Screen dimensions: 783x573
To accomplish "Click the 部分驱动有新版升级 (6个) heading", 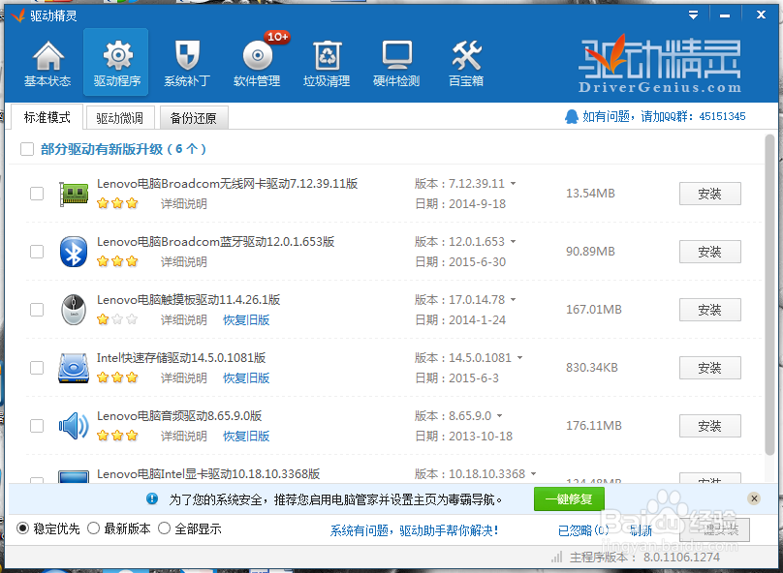I will point(123,149).
